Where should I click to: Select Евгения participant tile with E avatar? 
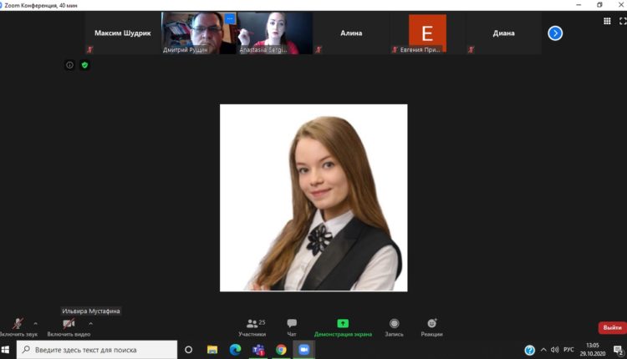[x=427, y=33]
